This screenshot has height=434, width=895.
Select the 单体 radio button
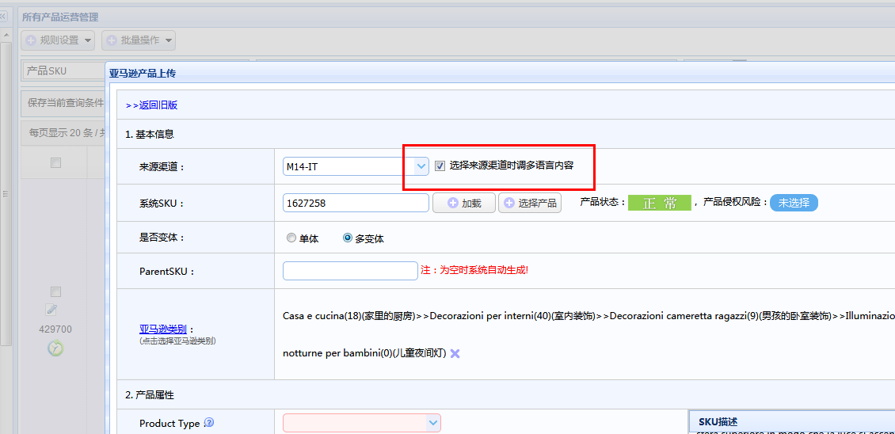(291, 238)
